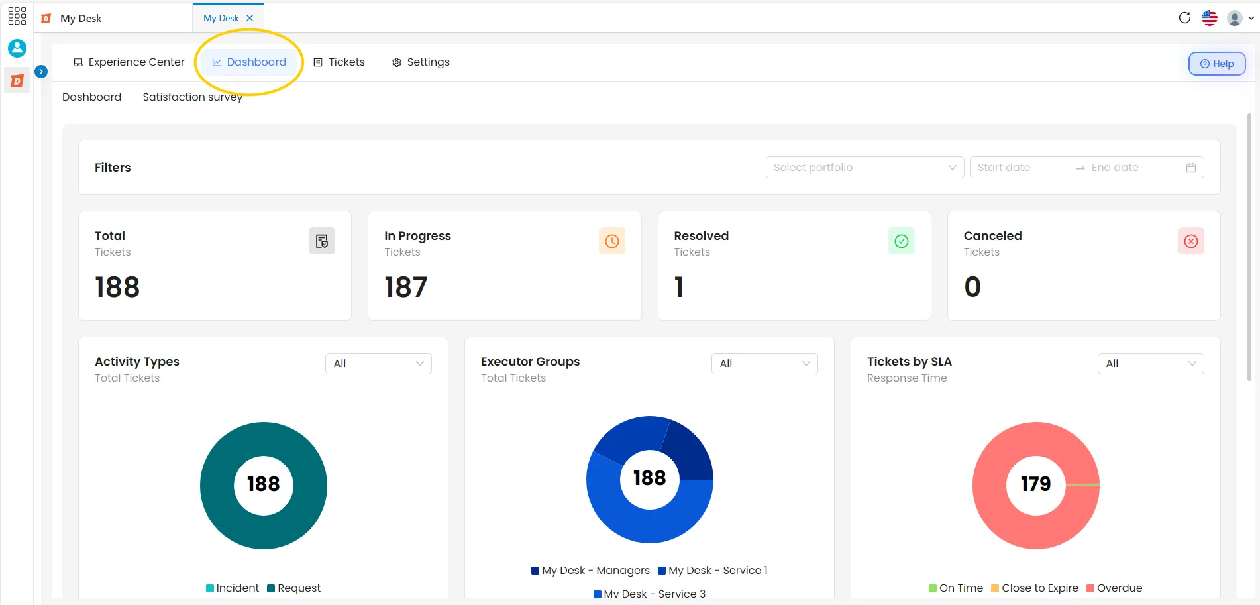The image size is (1260, 605).
Task: Open the Tickets by SLA All dropdown
Action: pyautogui.click(x=1151, y=363)
